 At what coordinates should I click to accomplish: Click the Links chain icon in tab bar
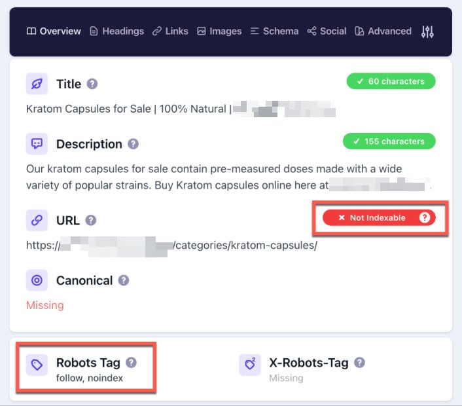pos(157,31)
